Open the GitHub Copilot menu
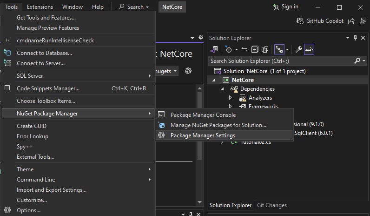Image resolution: width=370 pixels, height=216 pixels. 320,21
